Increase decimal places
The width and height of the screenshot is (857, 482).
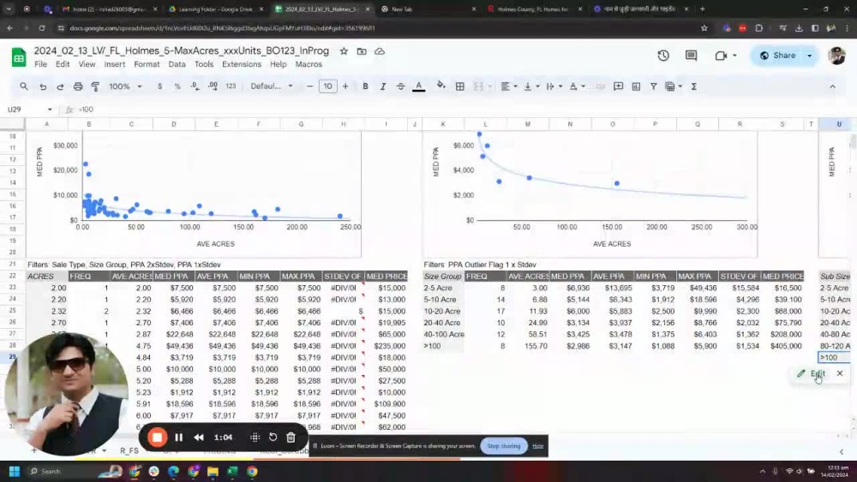[213, 86]
